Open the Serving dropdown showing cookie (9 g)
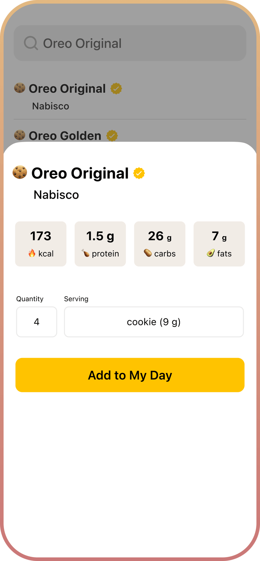The height and width of the screenshot is (561, 260). point(154,322)
